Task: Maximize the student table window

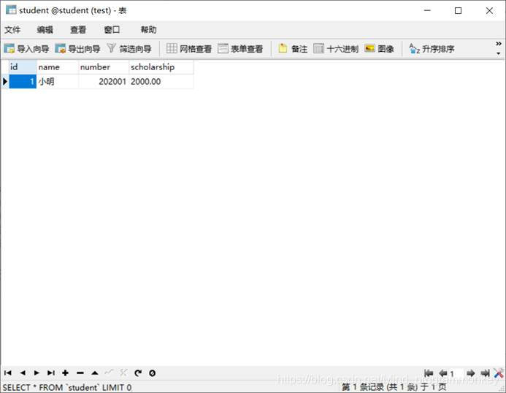Action: 458,10
